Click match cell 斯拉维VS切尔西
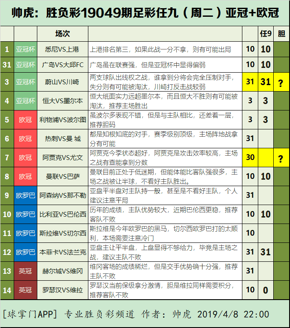This screenshot has height=328, width=290. 63,233
